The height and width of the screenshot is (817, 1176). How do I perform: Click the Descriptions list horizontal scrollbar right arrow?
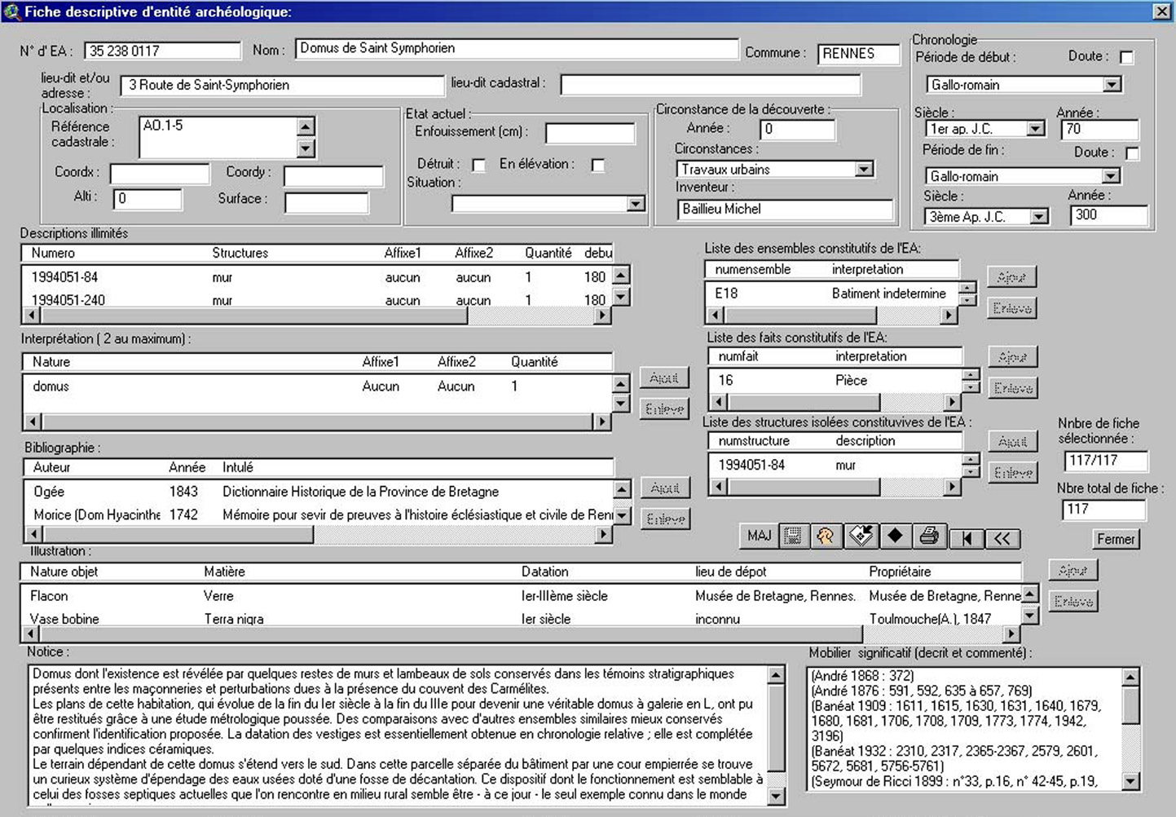click(x=602, y=316)
